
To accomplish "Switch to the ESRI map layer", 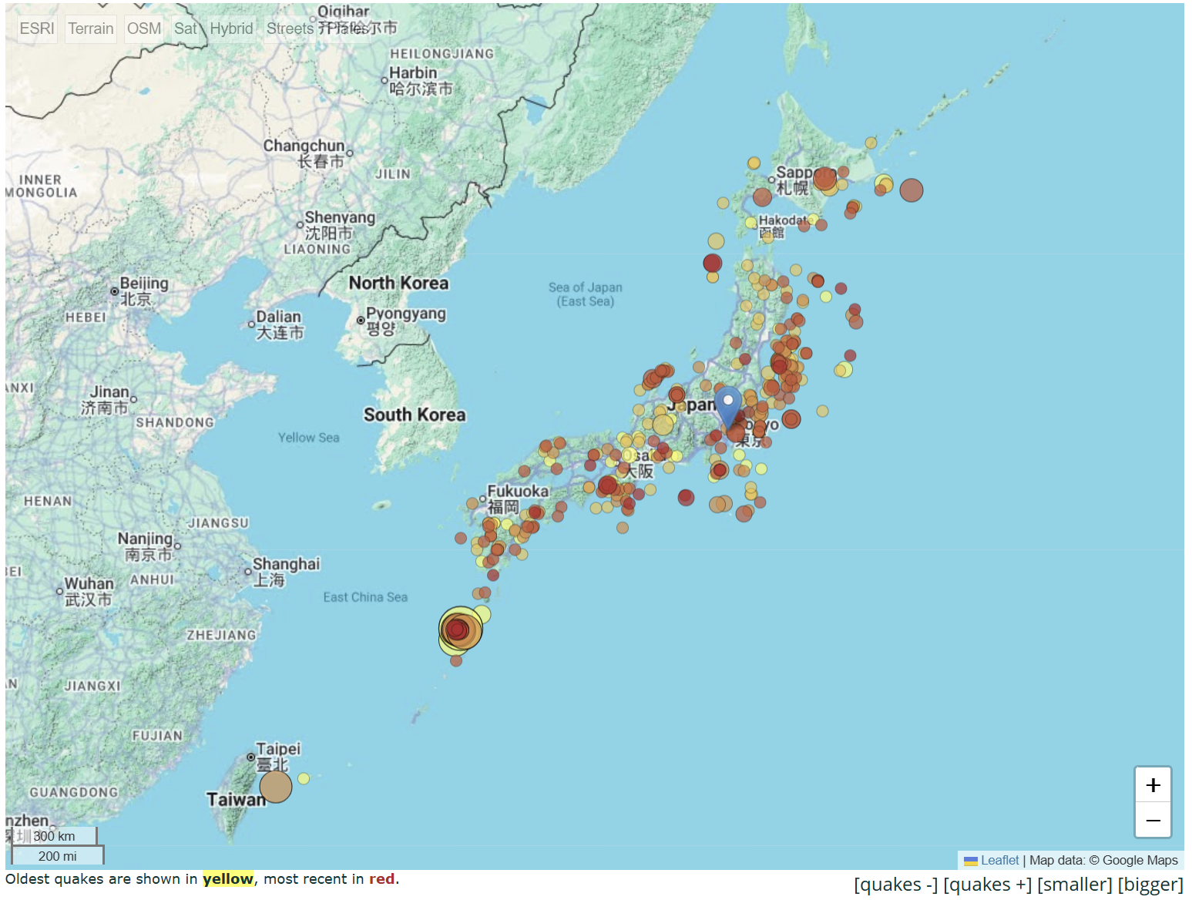I will 37,29.
